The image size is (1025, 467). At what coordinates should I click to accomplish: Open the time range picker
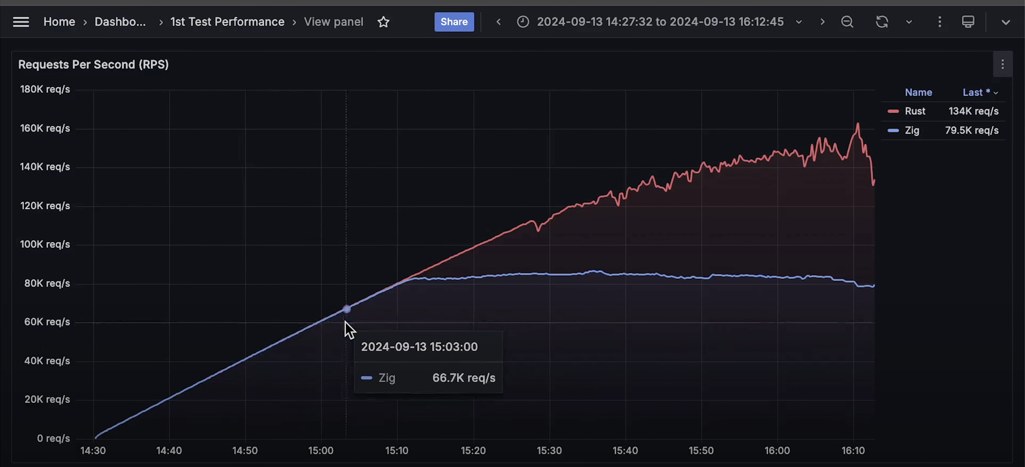point(660,22)
